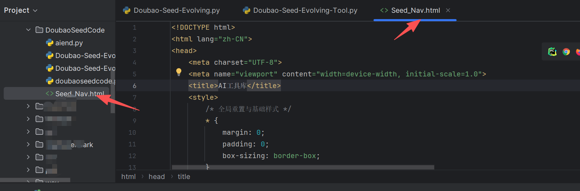Open the page in Chrome browser
This screenshot has height=191, width=580.
566,52
